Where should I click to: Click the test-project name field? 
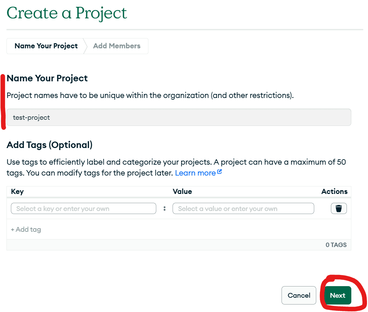coord(179,117)
